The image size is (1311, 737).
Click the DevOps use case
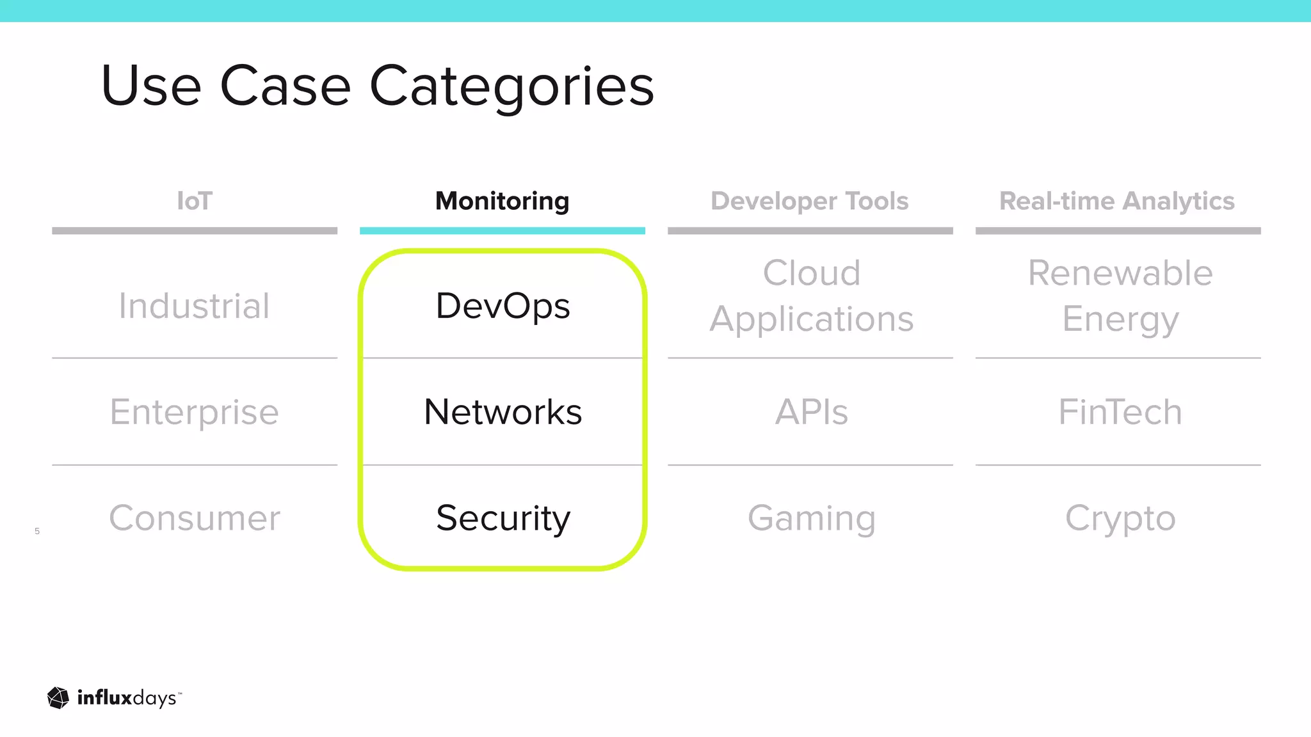tap(503, 306)
